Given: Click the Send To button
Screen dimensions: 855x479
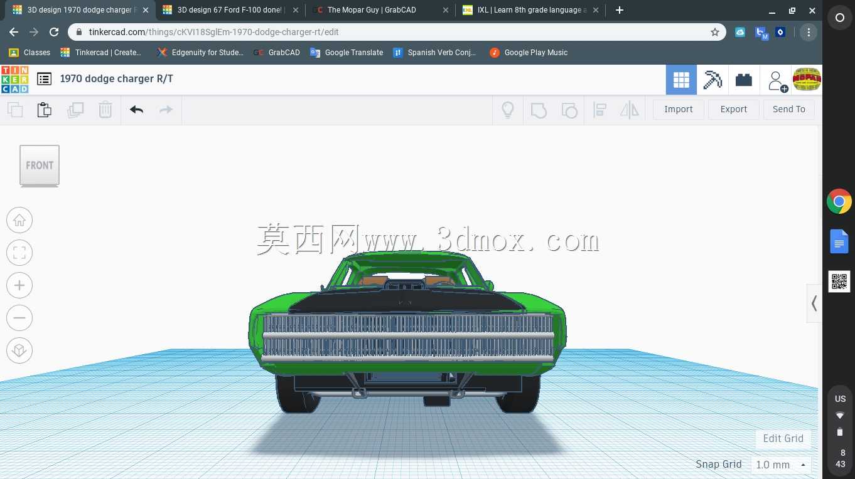Looking at the screenshot, I should [x=789, y=109].
